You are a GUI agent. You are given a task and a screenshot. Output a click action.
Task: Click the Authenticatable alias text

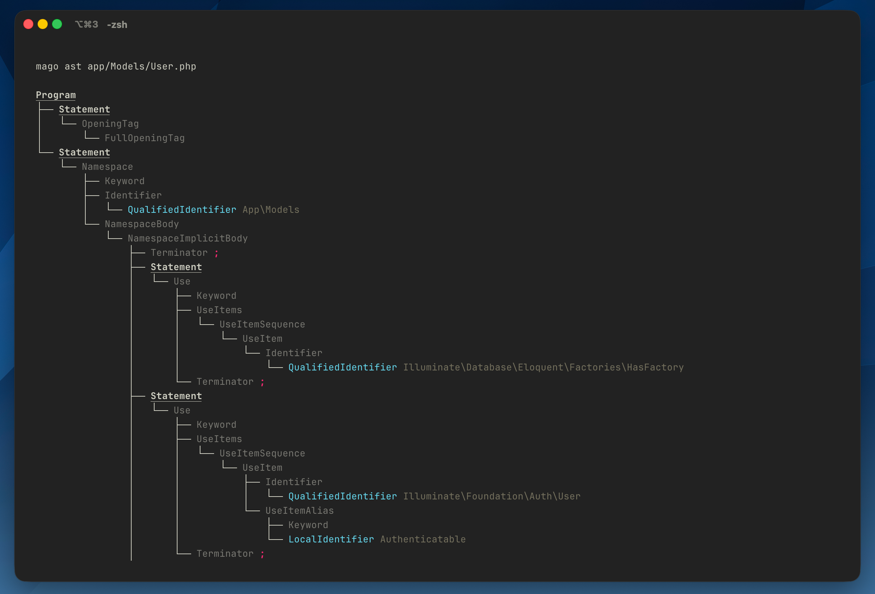click(x=423, y=539)
